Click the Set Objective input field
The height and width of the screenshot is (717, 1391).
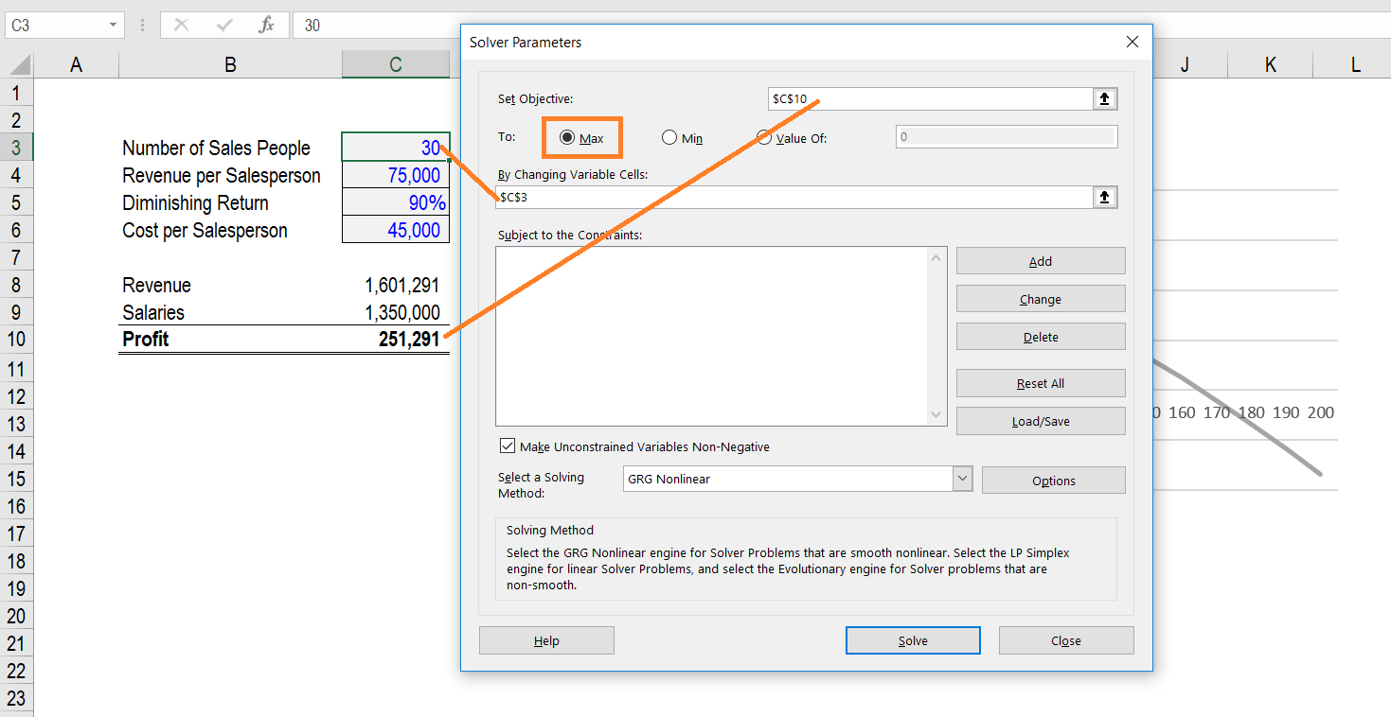click(930, 99)
